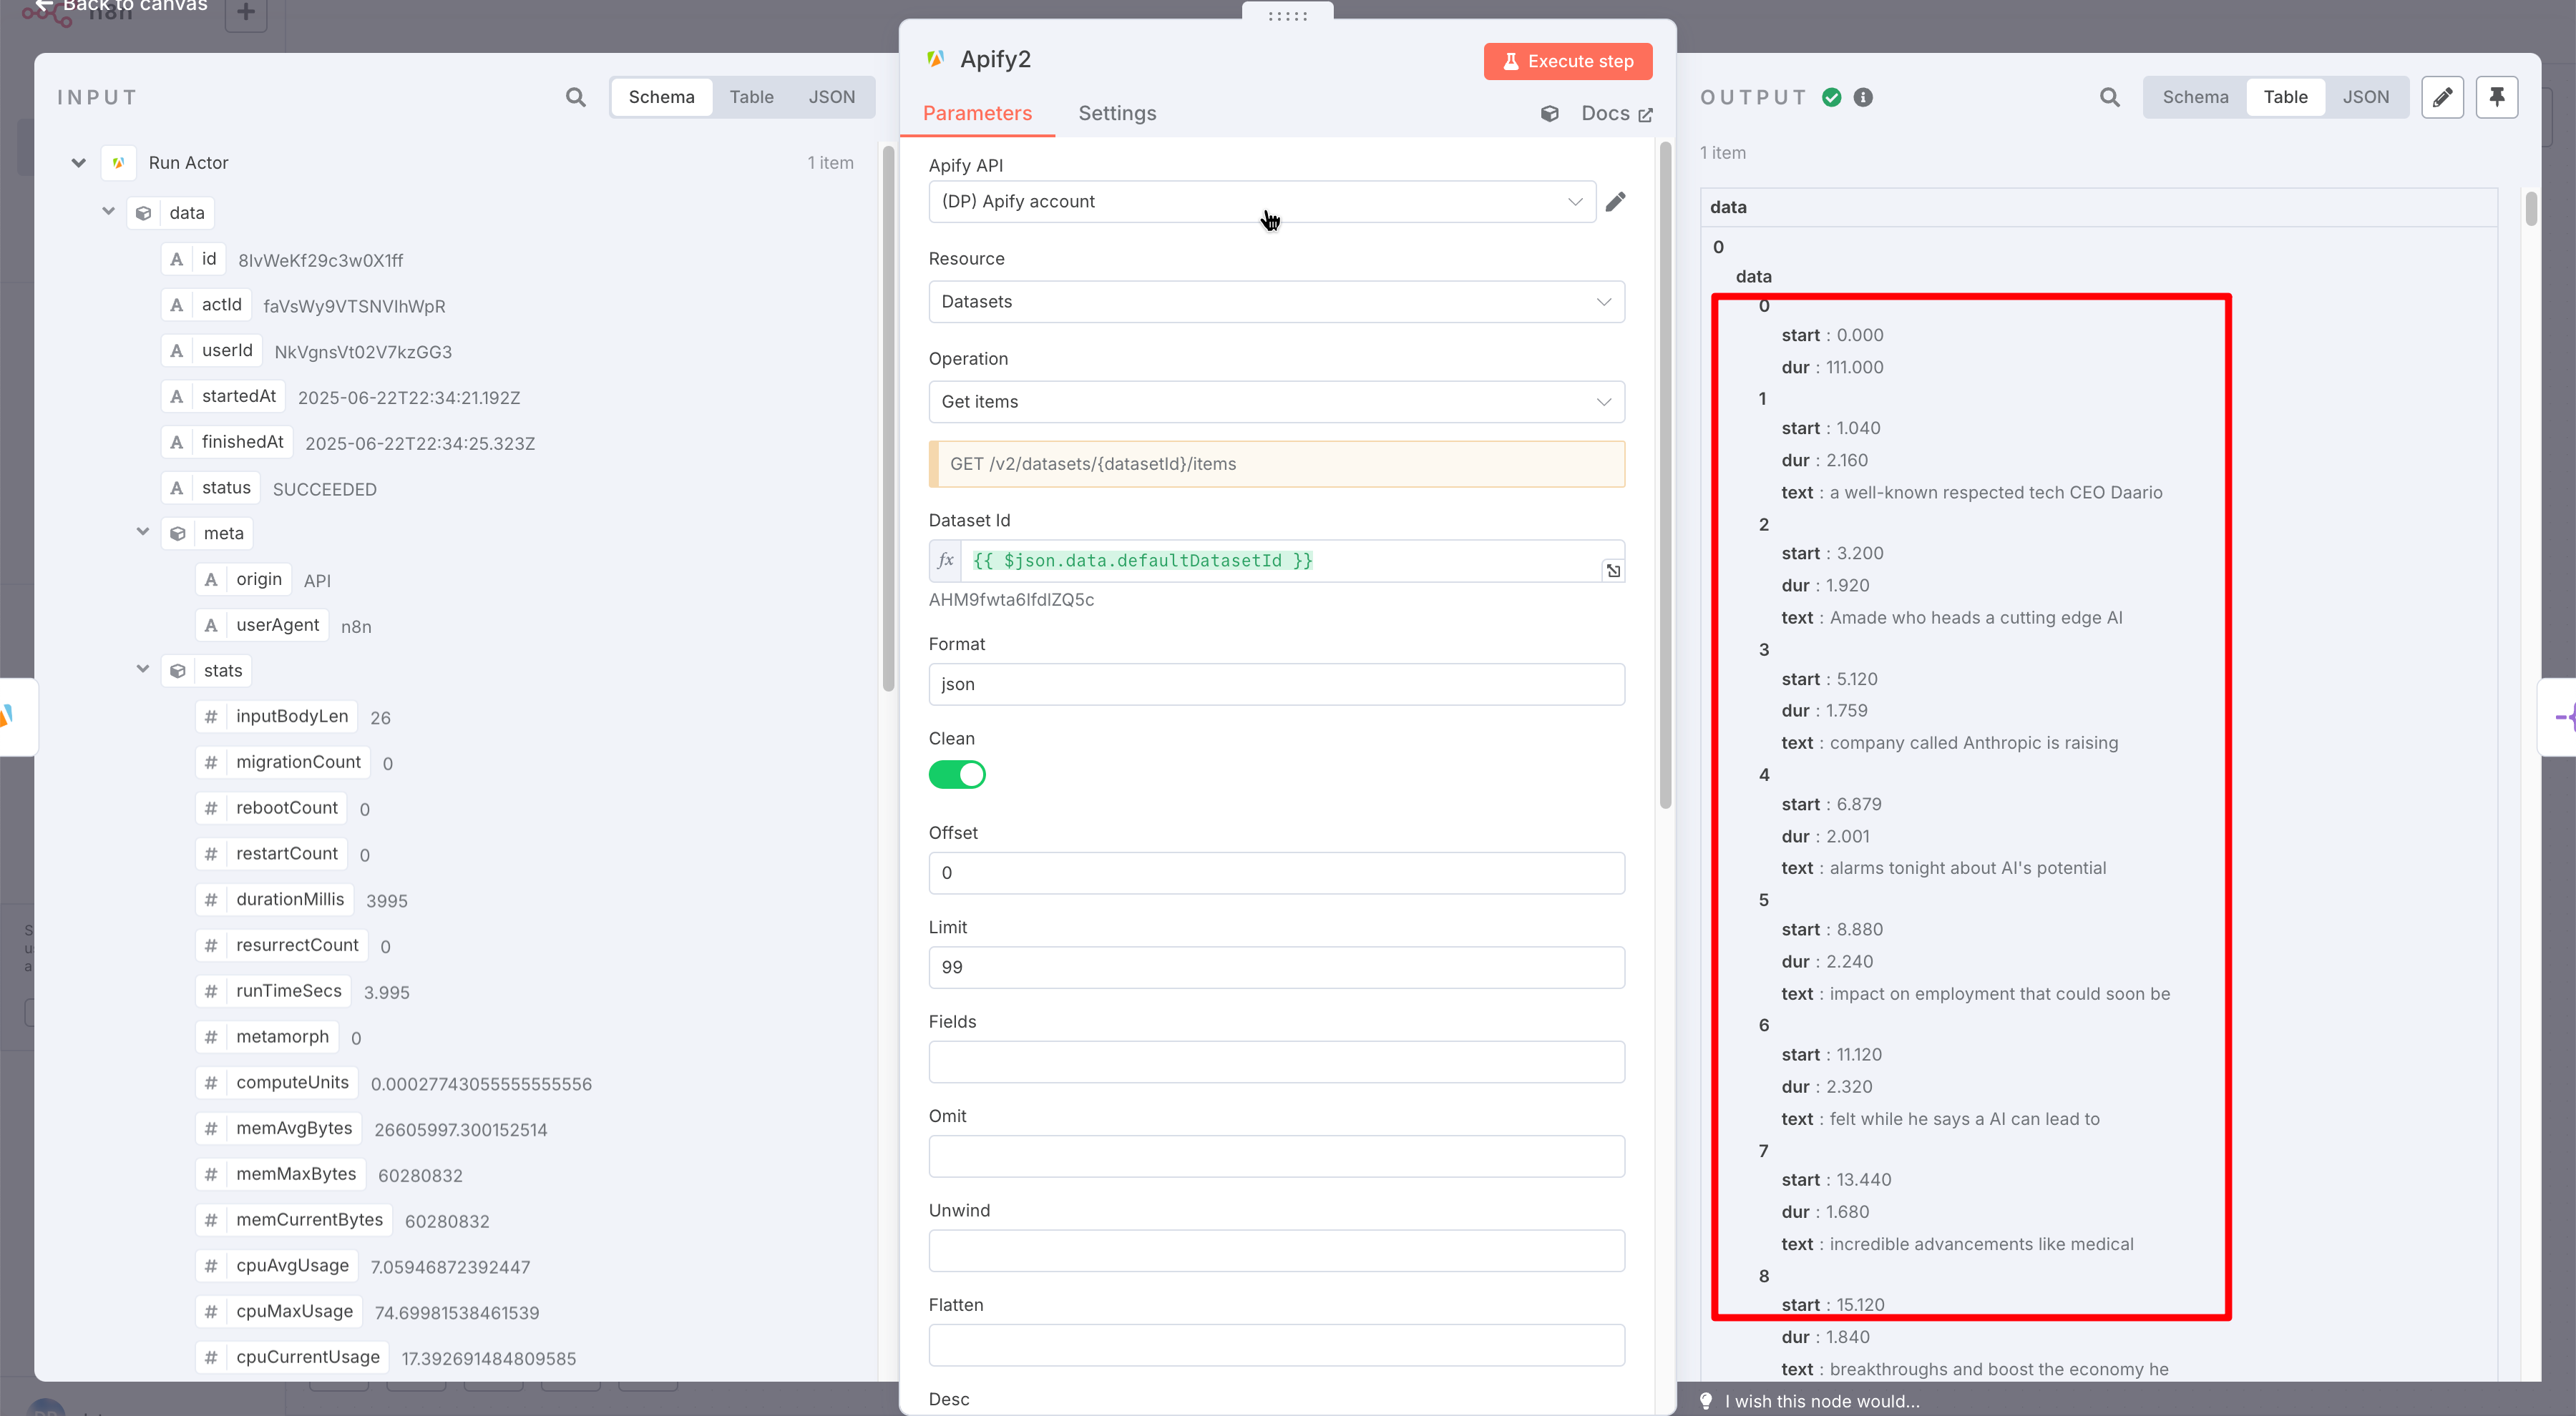Click the defaultDatasetId expression text
This screenshot has height=1416, width=2576.
click(x=1142, y=561)
